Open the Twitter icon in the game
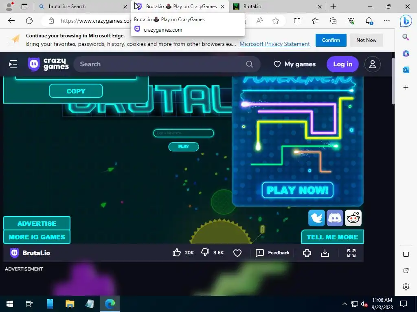Image resolution: width=417 pixels, height=312 pixels. tap(316, 218)
